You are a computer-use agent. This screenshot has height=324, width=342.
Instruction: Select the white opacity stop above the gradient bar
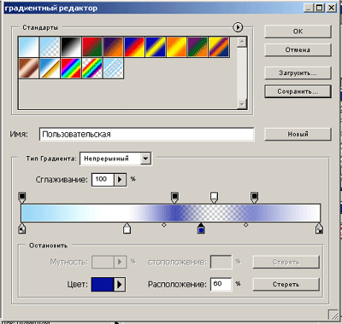click(214, 197)
